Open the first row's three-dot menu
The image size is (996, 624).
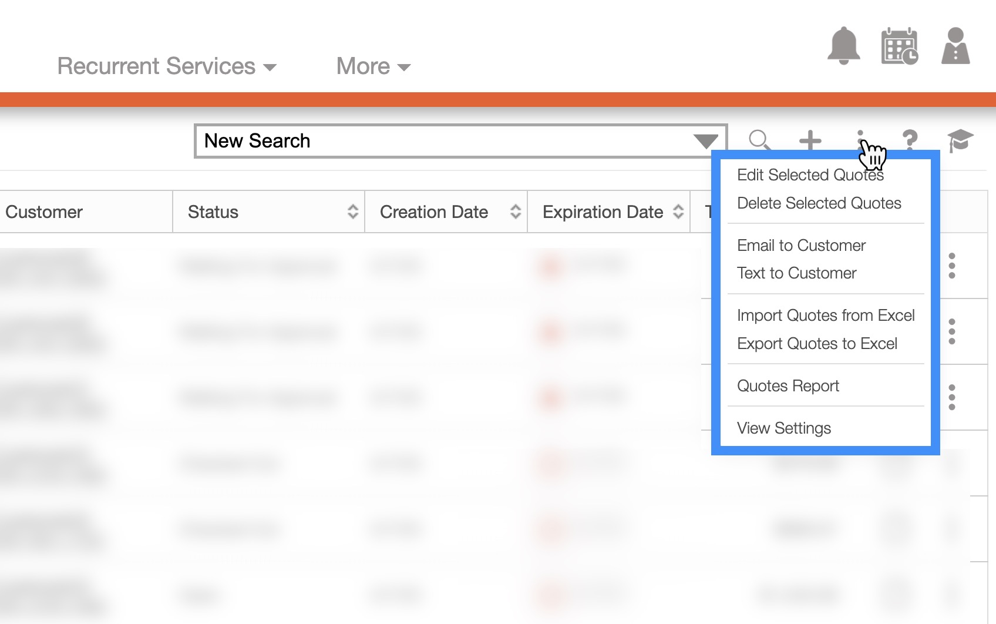[x=952, y=266]
